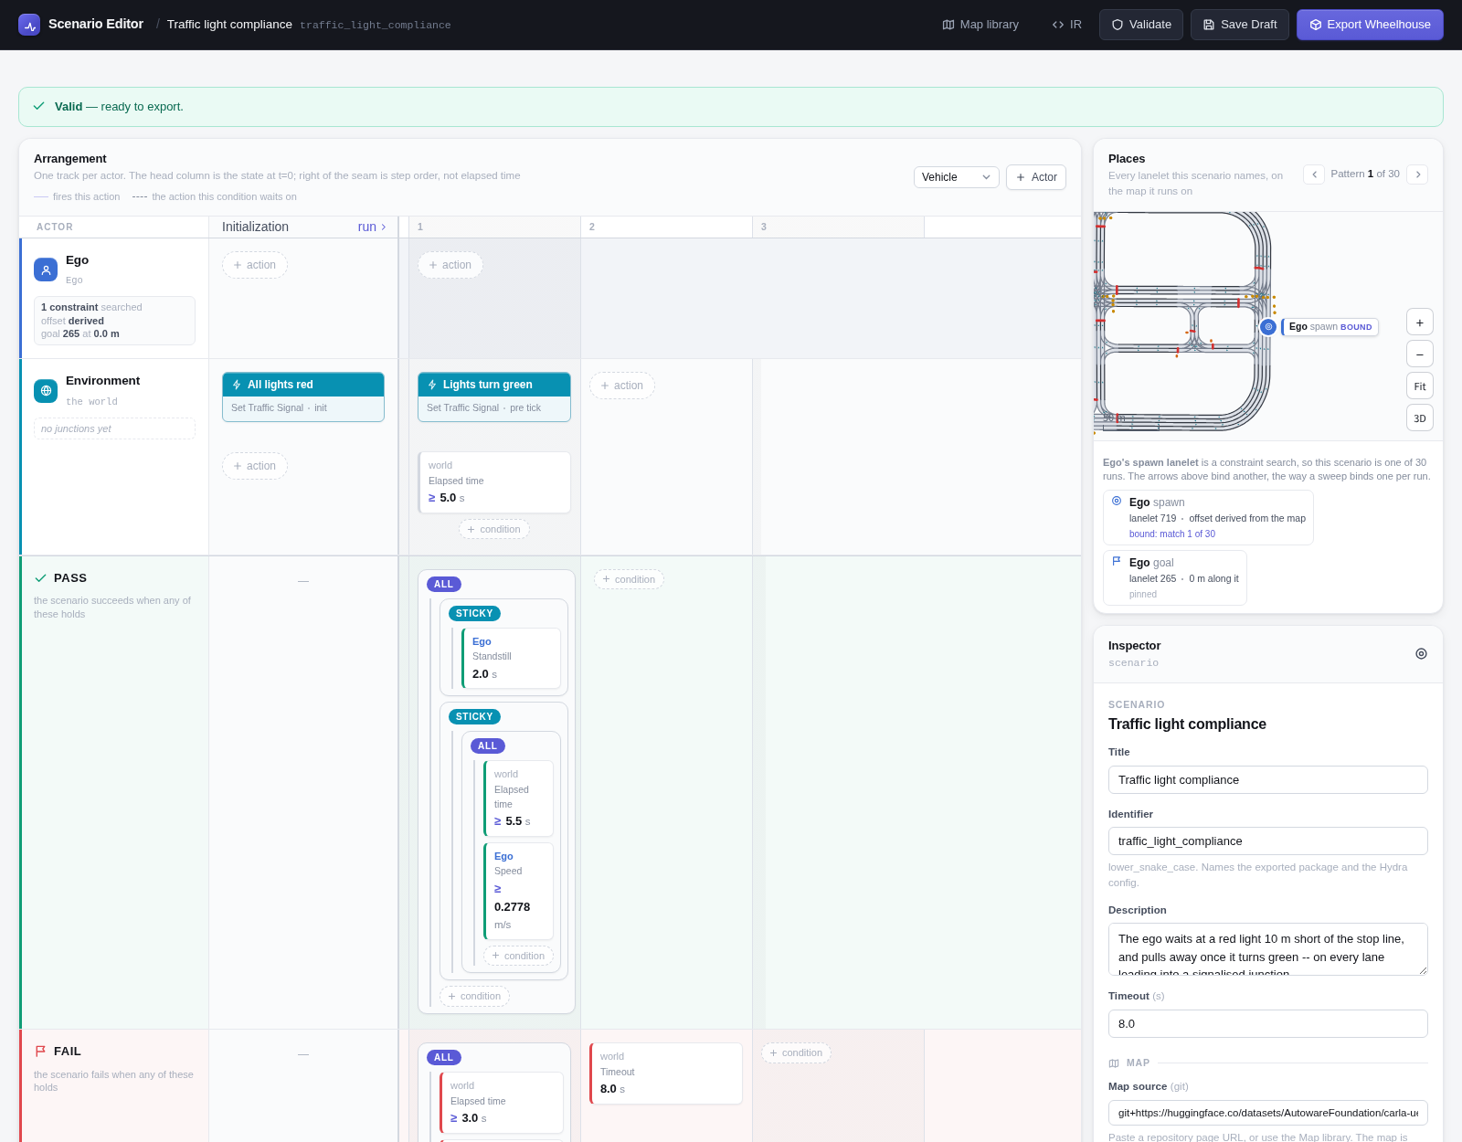
Task: Click Save Draft
Action: coord(1240,25)
